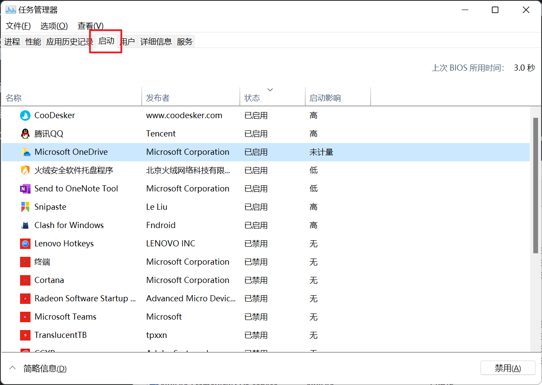Click the vertical scrollbar thumb of startup list
Screen dimensions: 542x385
click(535, 185)
